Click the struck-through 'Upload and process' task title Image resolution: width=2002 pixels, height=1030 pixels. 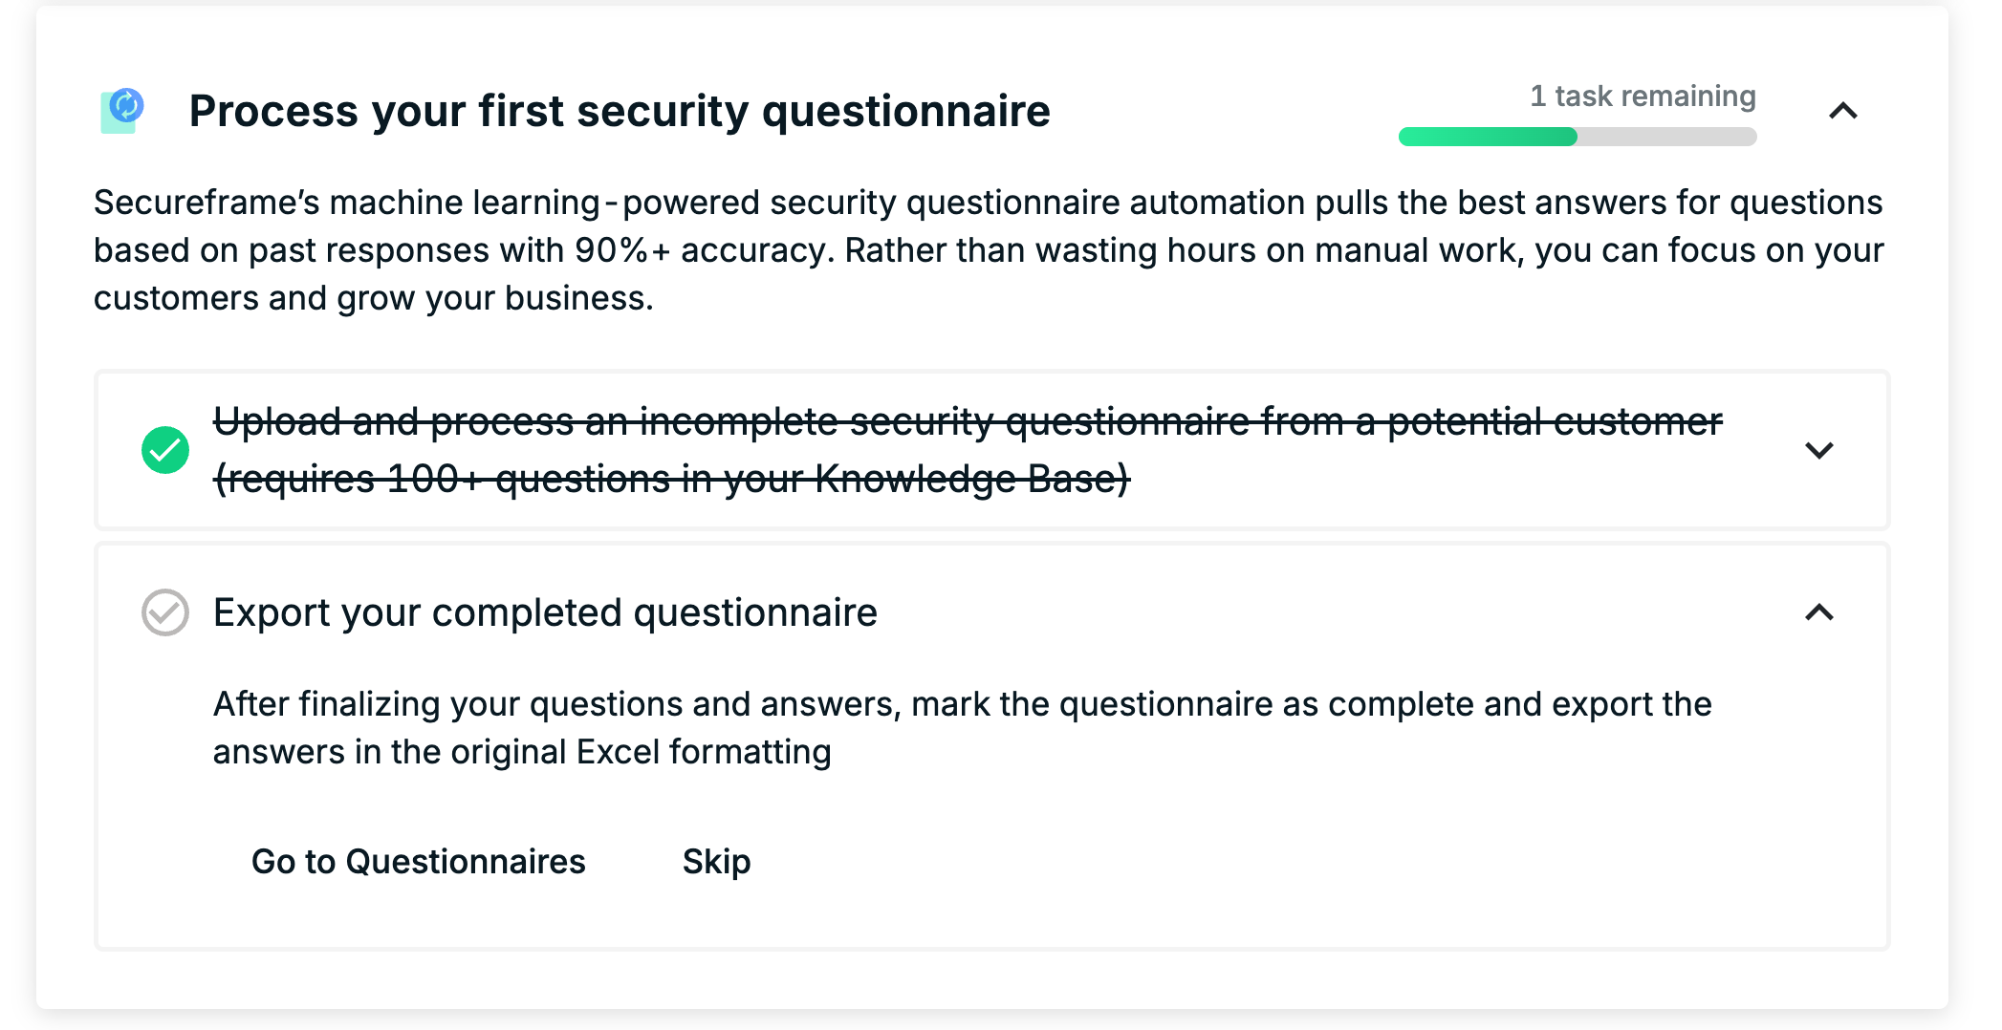(x=968, y=421)
